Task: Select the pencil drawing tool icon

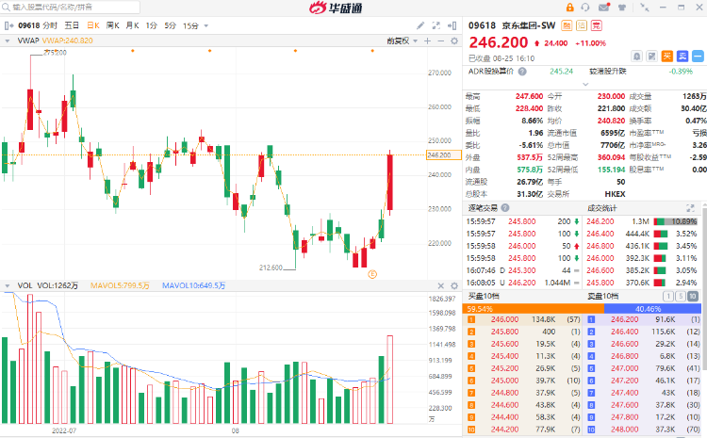Action: (x=419, y=25)
